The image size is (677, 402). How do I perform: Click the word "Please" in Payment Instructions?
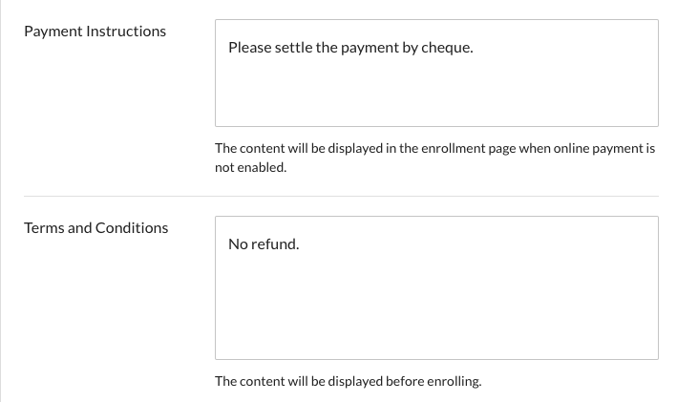[251, 48]
